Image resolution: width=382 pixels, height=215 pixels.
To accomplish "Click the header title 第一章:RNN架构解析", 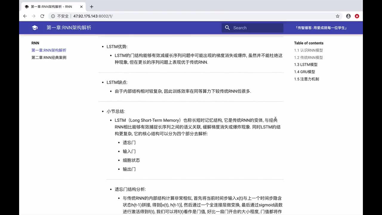I will [x=69, y=28].
